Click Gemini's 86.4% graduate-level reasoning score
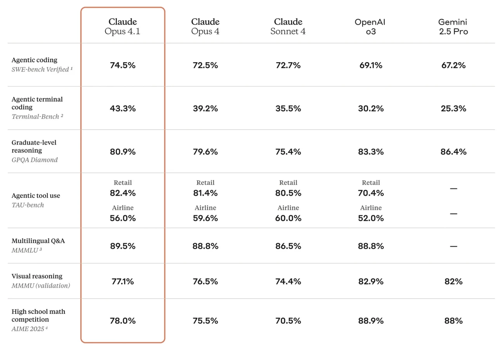This screenshot has height=349, width=497. pos(453,152)
